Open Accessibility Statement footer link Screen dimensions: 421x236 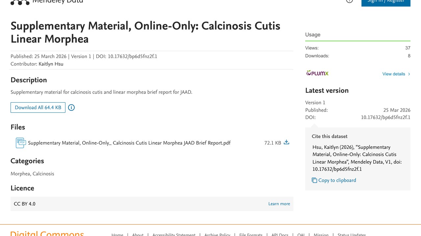pos(174,235)
